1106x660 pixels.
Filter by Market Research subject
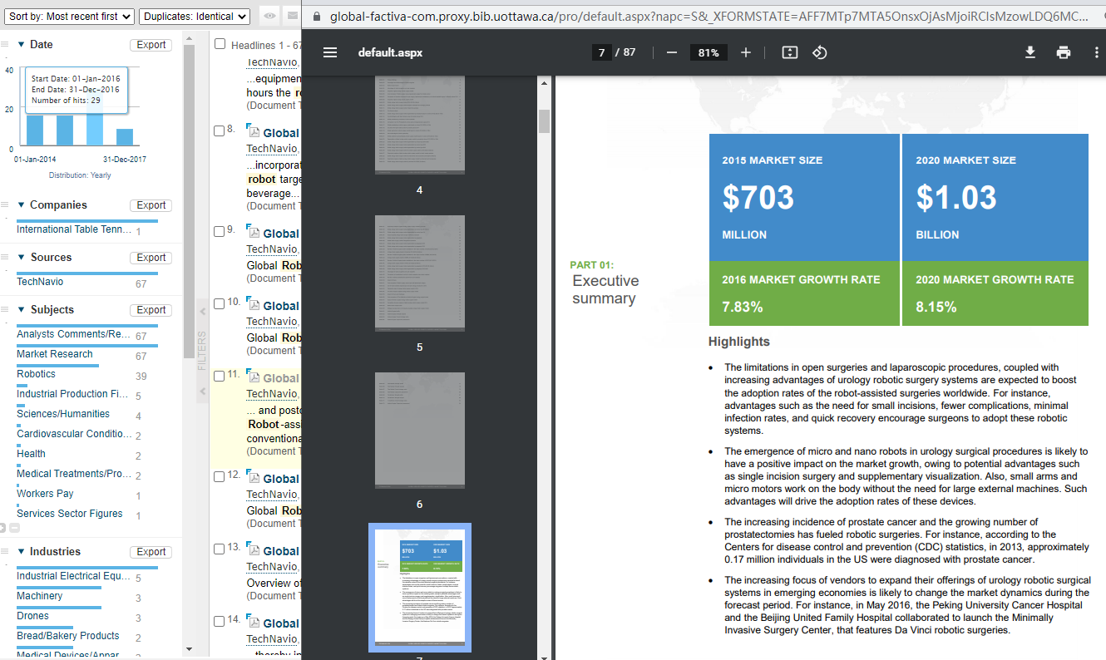point(55,354)
